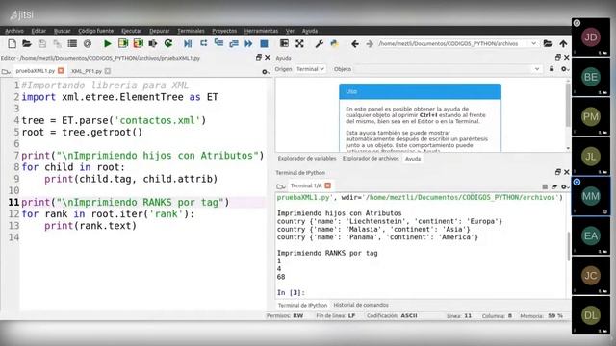Select Terminal de IPython bottom tab
The image size is (616, 346).
click(302, 306)
